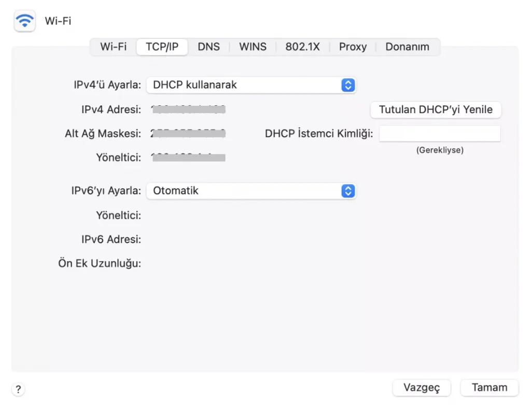
Task: Switch to the Wi-Fi tab
Action: click(113, 47)
